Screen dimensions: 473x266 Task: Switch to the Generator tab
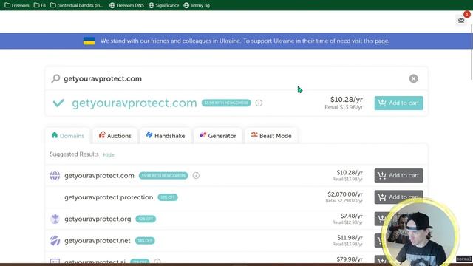(218, 136)
